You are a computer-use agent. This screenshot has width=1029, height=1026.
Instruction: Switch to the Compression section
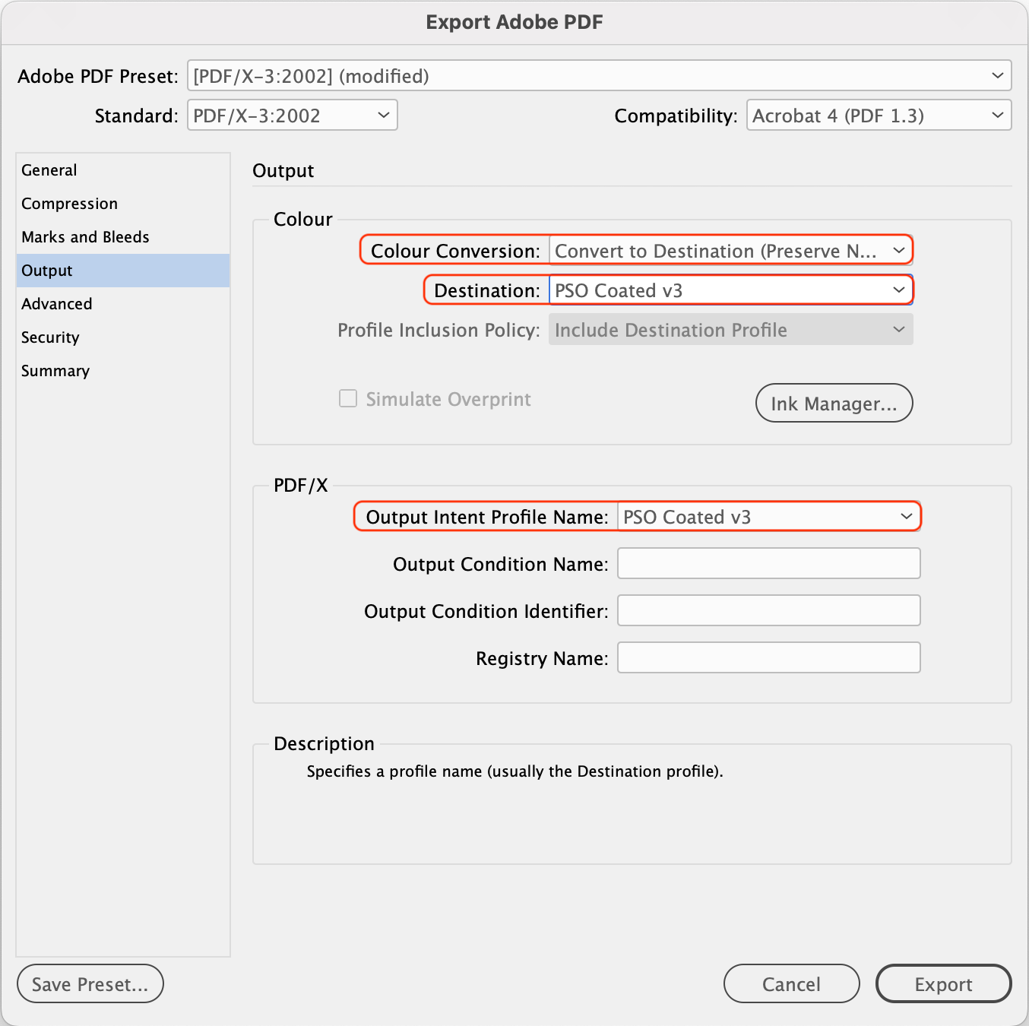click(69, 204)
